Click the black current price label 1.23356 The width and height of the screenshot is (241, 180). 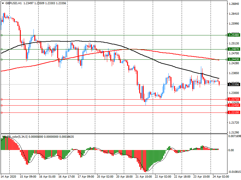(234, 85)
